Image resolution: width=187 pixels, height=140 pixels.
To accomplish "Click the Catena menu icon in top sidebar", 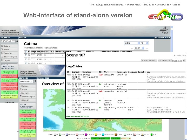I will (x=2, y=46).
